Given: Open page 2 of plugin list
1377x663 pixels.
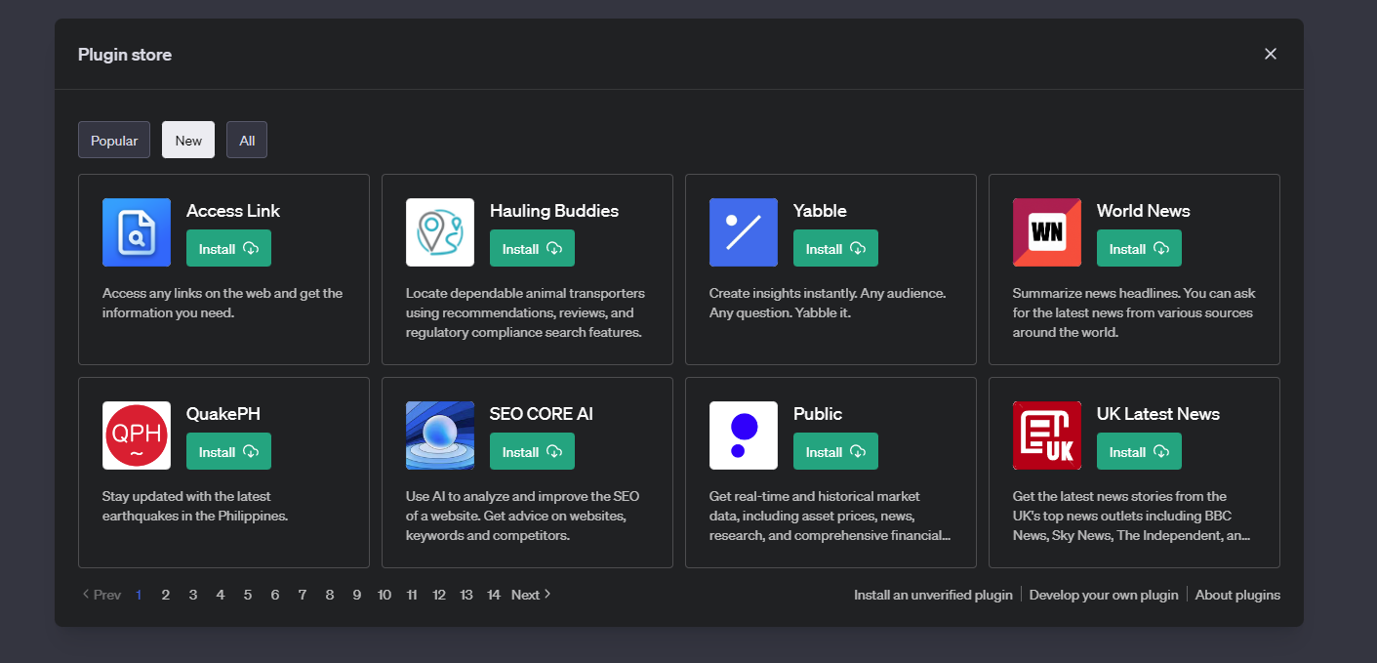Looking at the screenshot, I should pyautogui.click(x=166, y=595).
